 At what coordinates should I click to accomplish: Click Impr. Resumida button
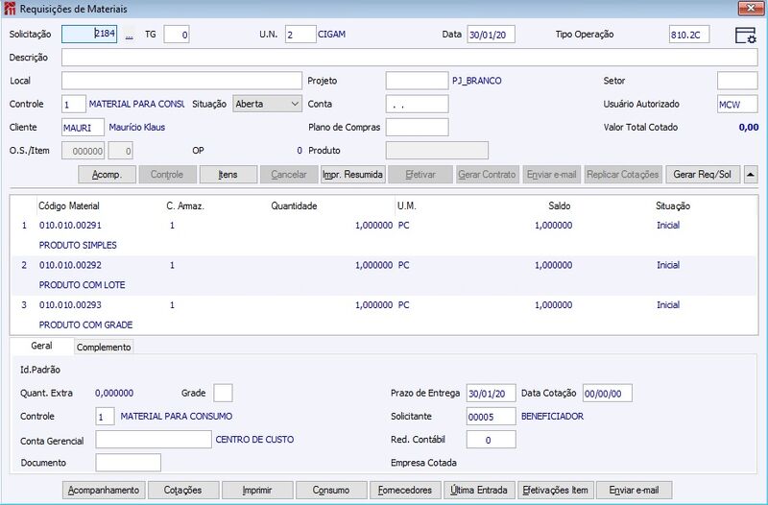click(x=352, y=175)
